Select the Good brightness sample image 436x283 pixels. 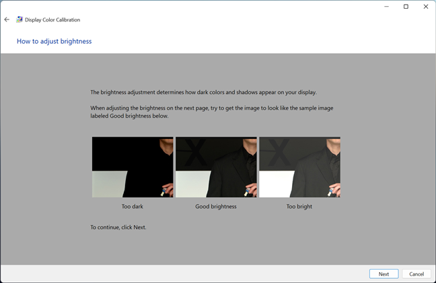click(x=216, y=167)
